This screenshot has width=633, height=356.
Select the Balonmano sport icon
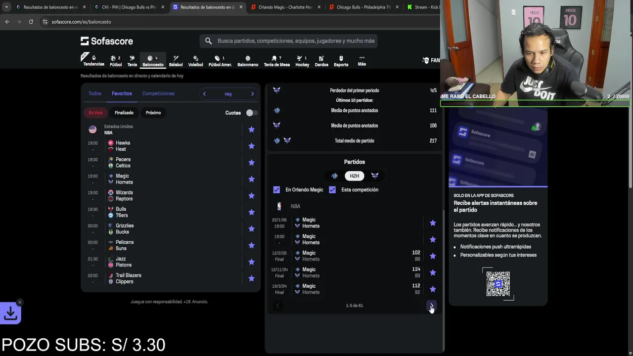point(248,61)
